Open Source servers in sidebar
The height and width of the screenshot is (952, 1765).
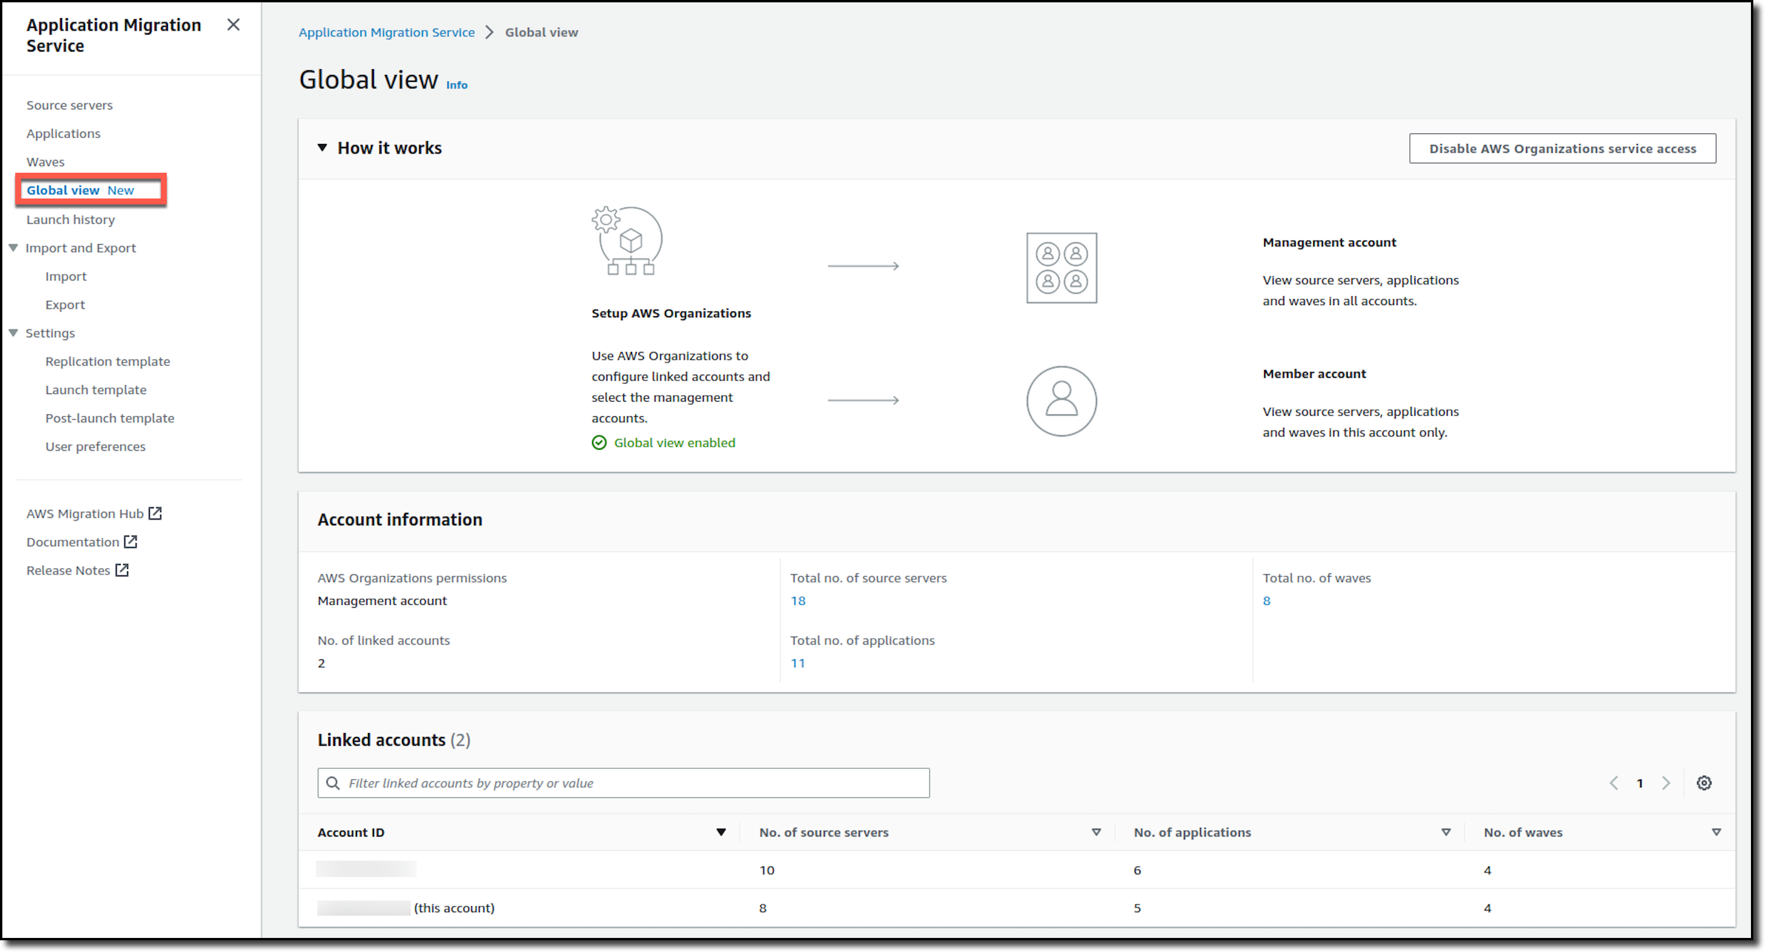pos(69,105)
